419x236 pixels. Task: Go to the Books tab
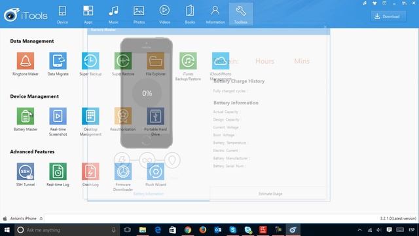(190, 14)
